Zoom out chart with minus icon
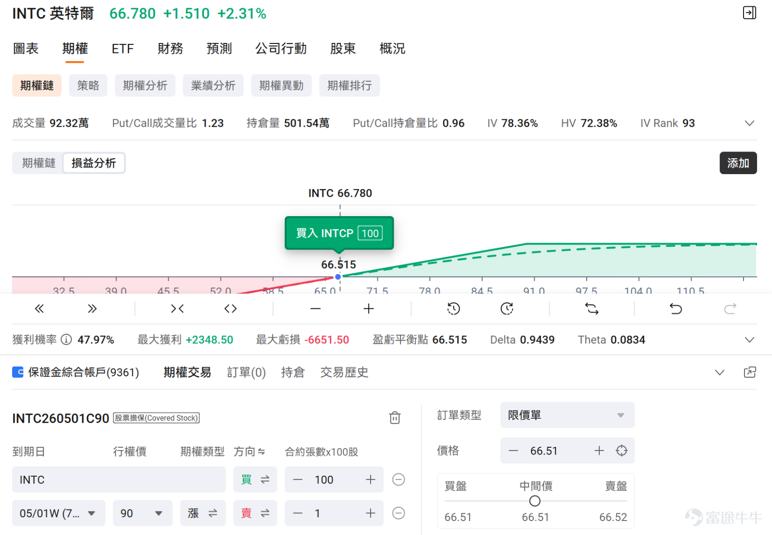This screenshot has height=535, width=772. coord(316,309)
